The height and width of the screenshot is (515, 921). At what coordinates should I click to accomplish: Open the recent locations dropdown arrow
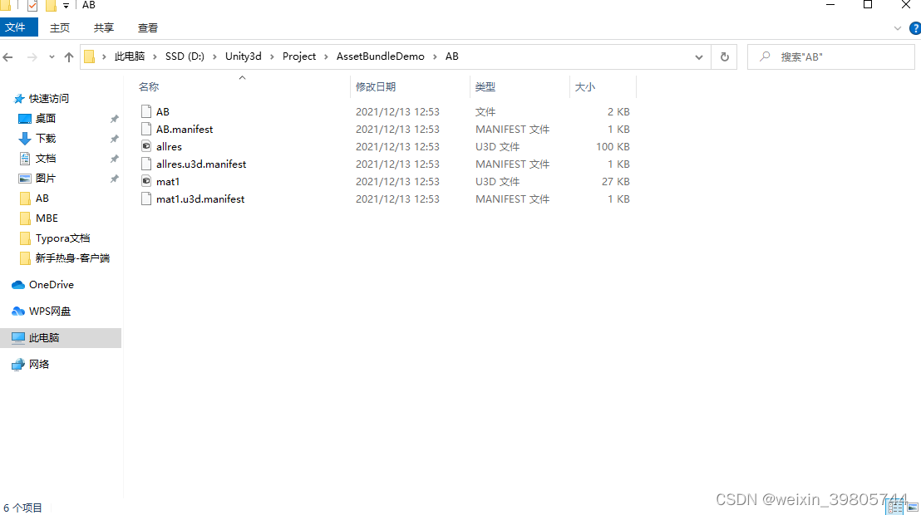(52, 57)
